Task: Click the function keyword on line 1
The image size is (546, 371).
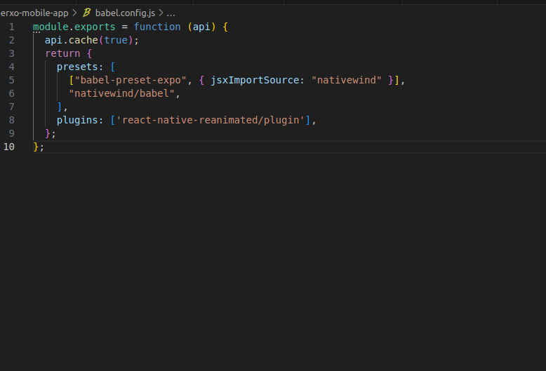Action: (157, 27)
